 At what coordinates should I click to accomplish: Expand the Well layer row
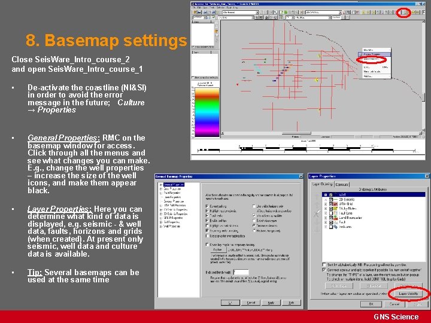326,195
